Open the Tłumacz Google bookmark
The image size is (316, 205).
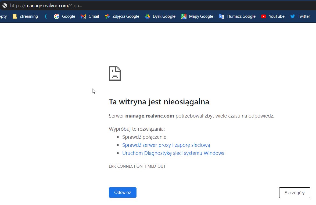[237, 16]
